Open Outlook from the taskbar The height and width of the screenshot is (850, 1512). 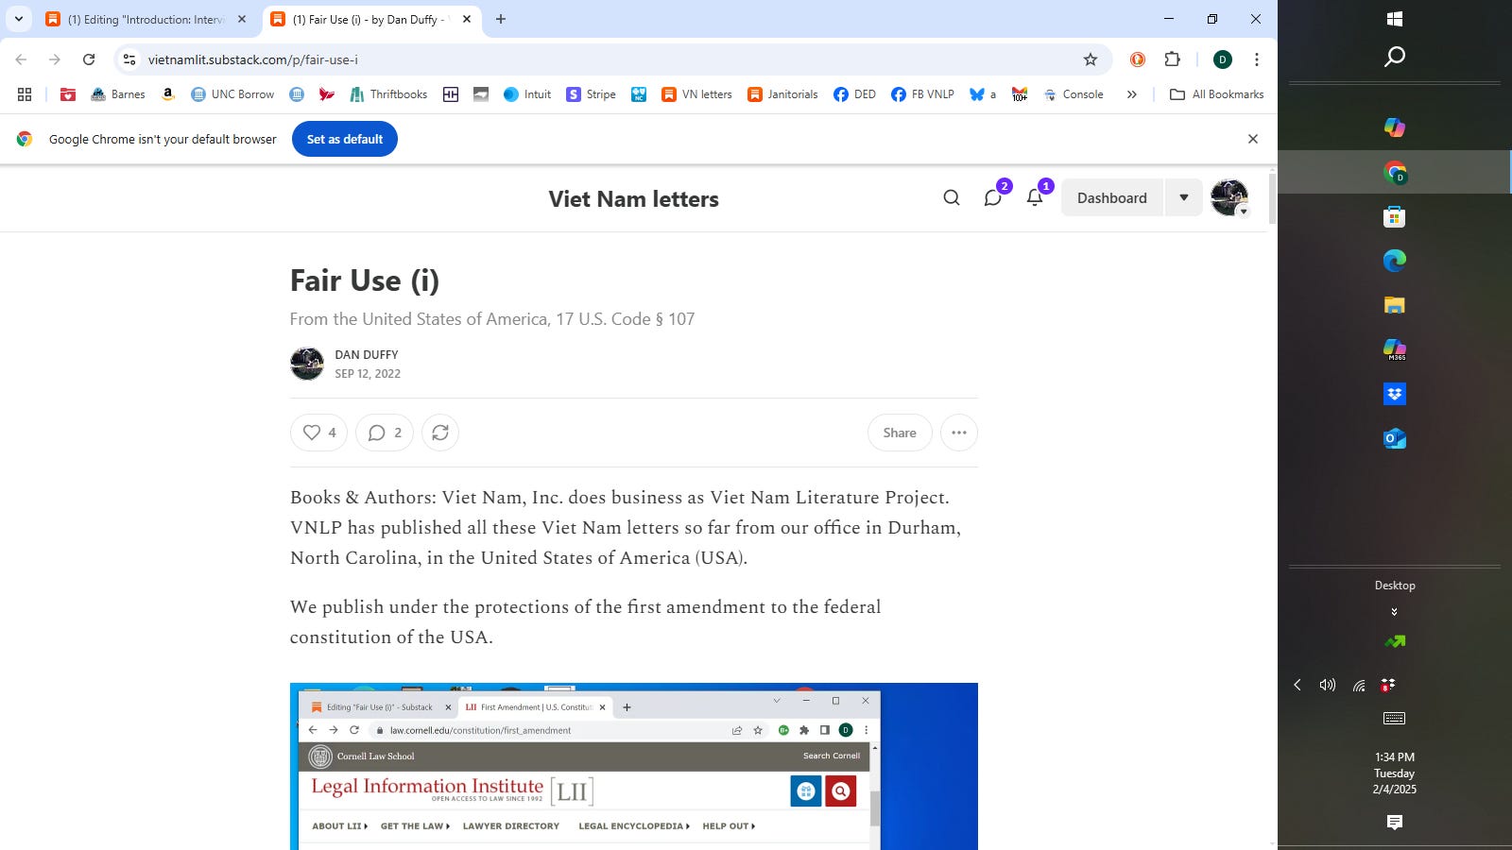click(x=1395, y=438)
